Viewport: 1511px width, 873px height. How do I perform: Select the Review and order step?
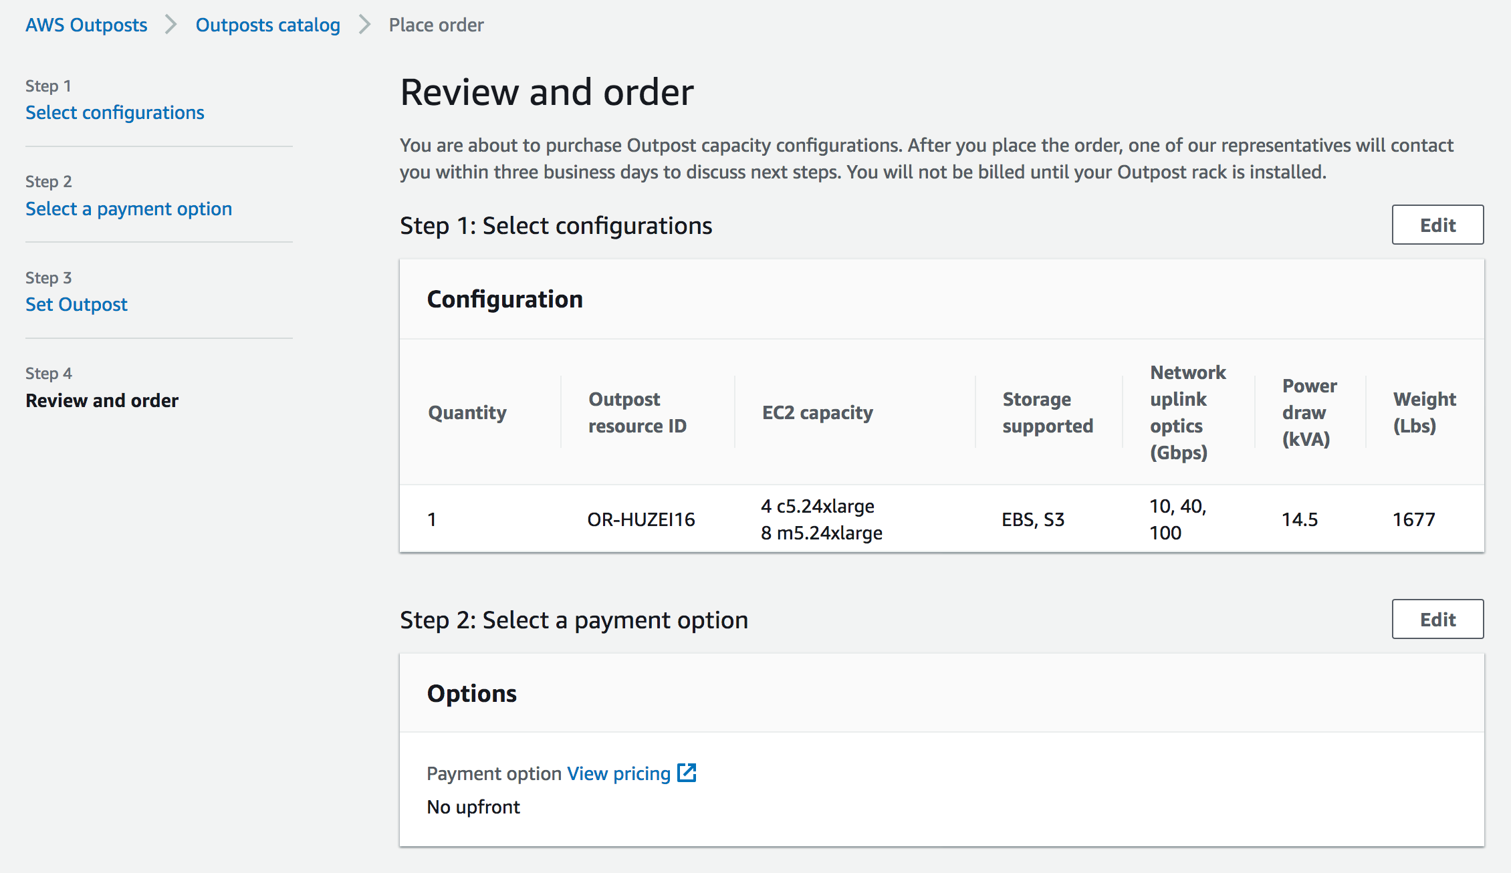102,400
